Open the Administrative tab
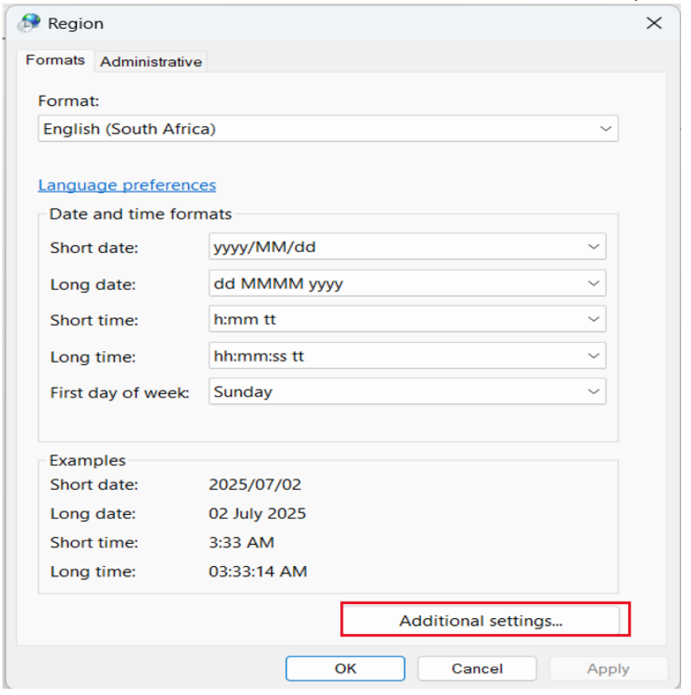The image size is (691, 695). pos(150,61)
